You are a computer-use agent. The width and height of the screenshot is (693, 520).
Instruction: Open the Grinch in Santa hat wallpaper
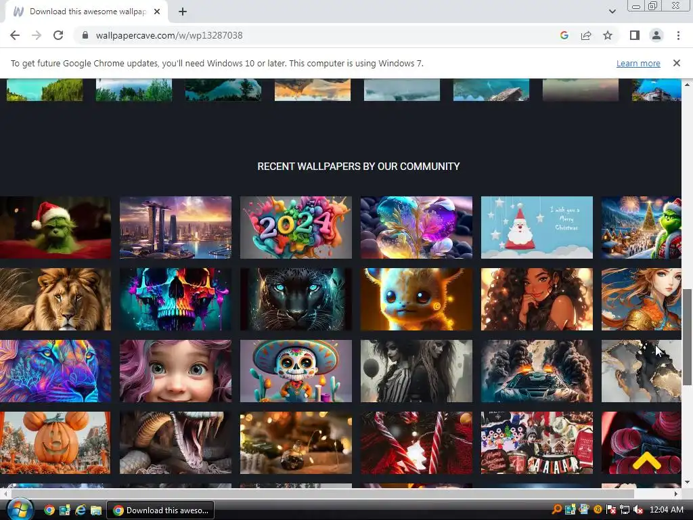click(x=55, y=227)
